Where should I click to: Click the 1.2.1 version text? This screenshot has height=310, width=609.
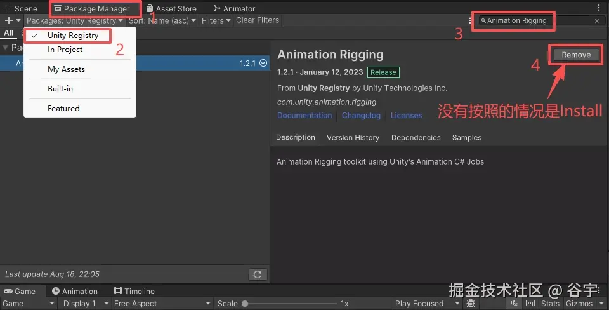click(247, 64)
